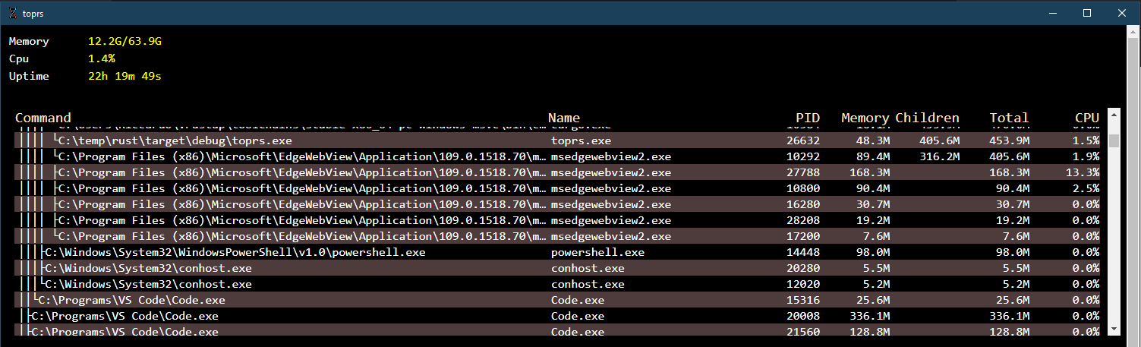Sort by the Total column header

(x=1009, y=118)
